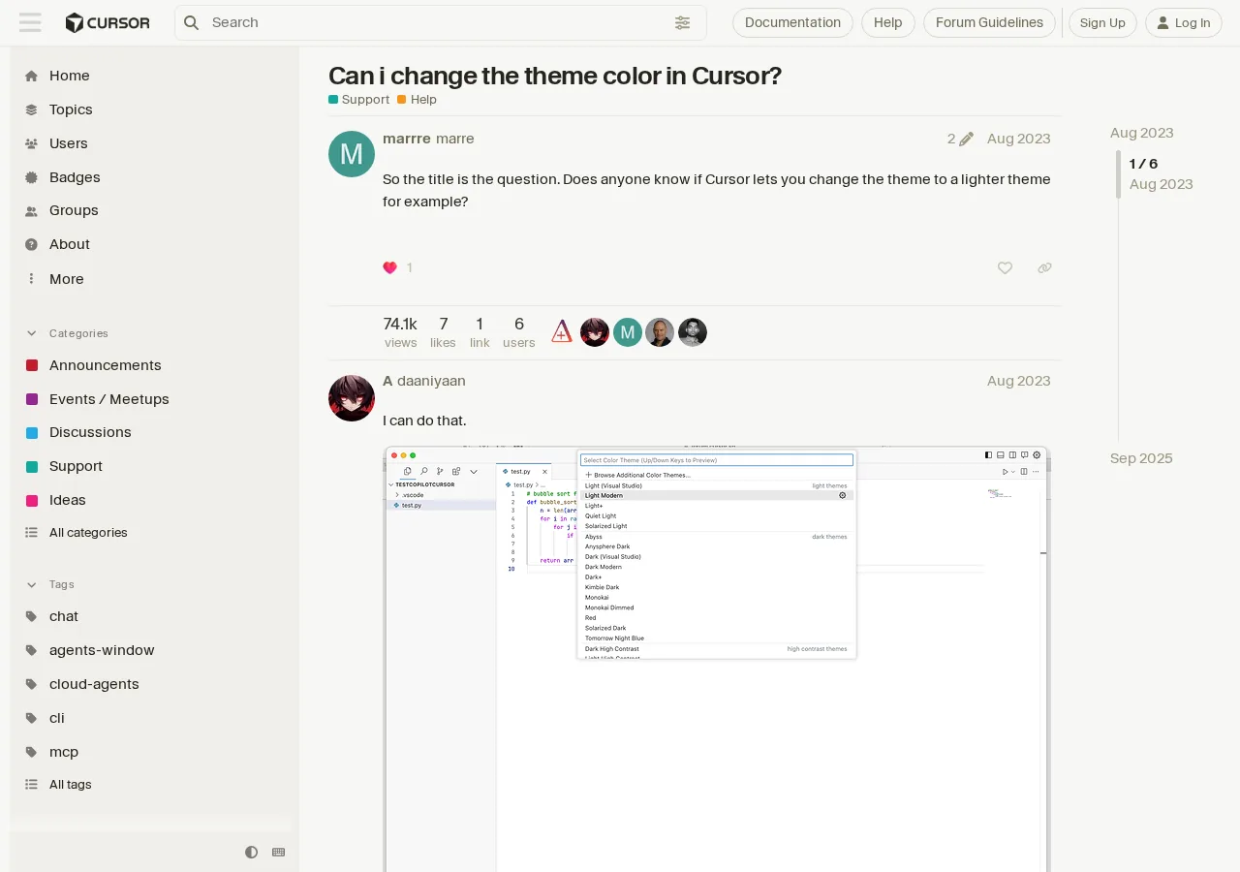Open advanced search filters icon

[683, 22]
